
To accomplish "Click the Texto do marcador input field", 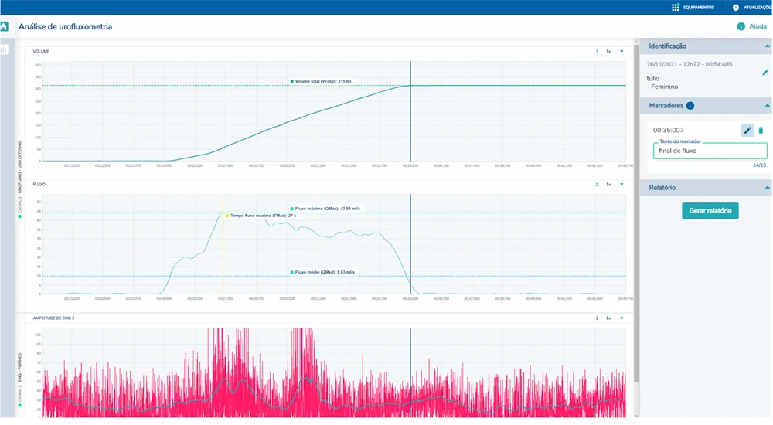I will 710,151.
